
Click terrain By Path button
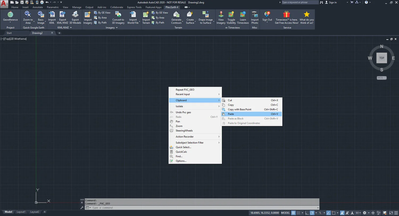(157, 23)
